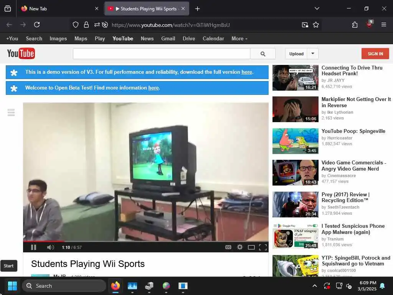This screenshot has height=295, width=393.
Task: Pause the video with the pause button
Action: [33, 247]
